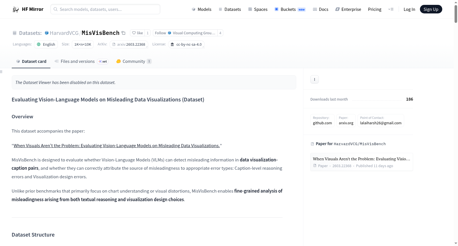Open the Community tab
The image size is (458, 246).
point(134,61)
